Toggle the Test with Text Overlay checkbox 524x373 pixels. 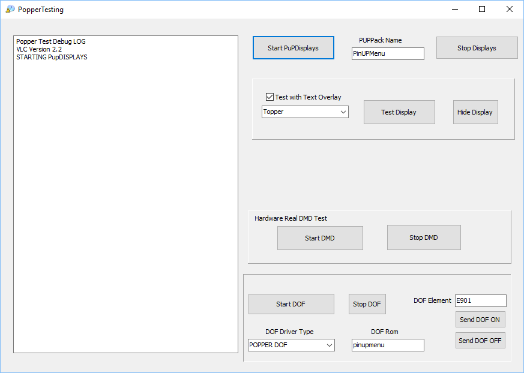coord(270,97)
